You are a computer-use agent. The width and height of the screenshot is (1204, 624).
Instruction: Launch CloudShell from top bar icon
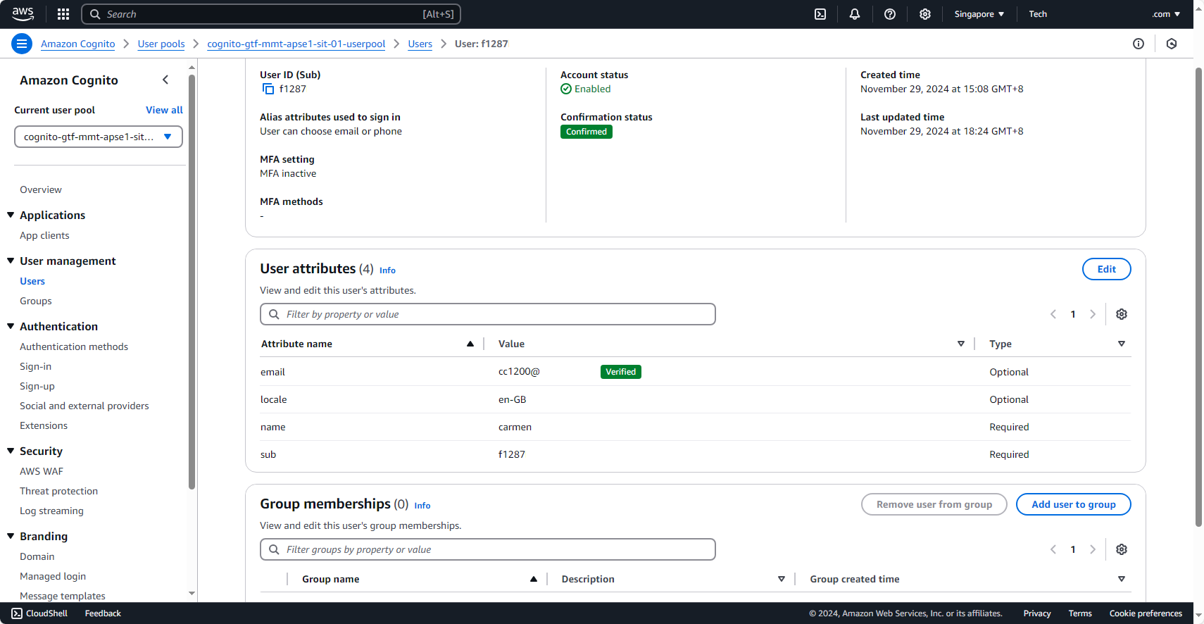[x=820, y=14]
